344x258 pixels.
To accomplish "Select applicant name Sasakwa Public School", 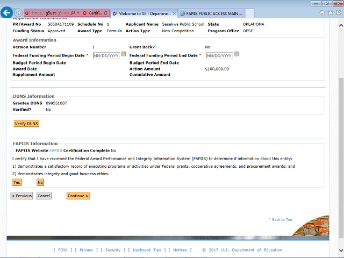I will point(183,24).
